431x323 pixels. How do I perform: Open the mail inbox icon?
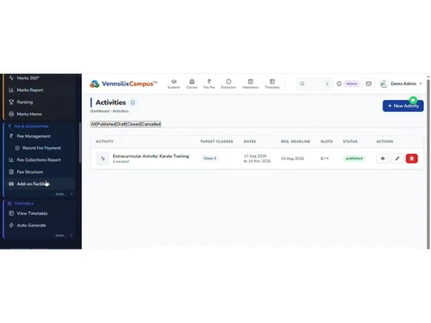click(369, 84)
